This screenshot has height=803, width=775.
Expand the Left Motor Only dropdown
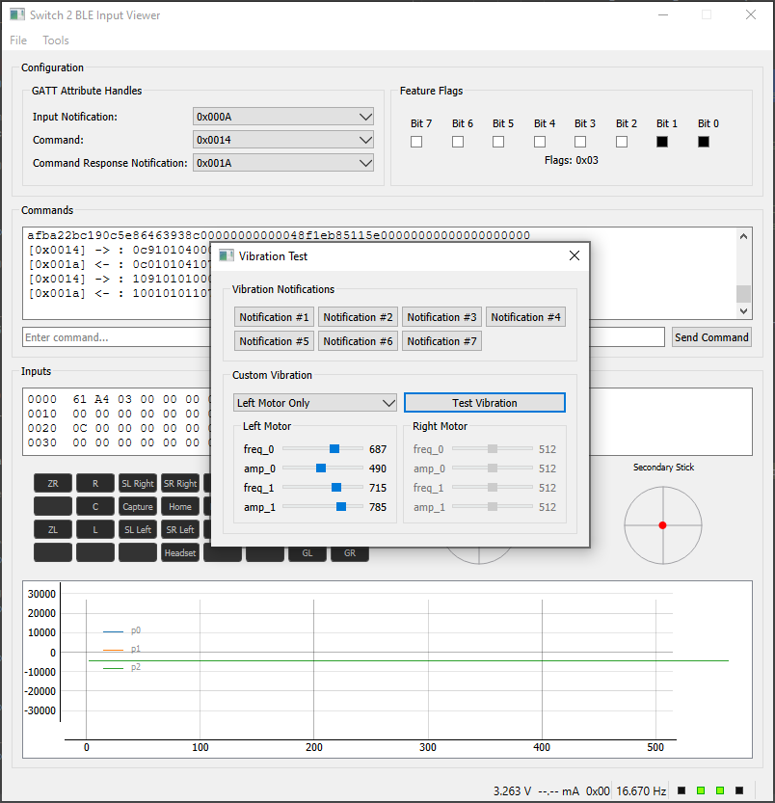point(315,403)
